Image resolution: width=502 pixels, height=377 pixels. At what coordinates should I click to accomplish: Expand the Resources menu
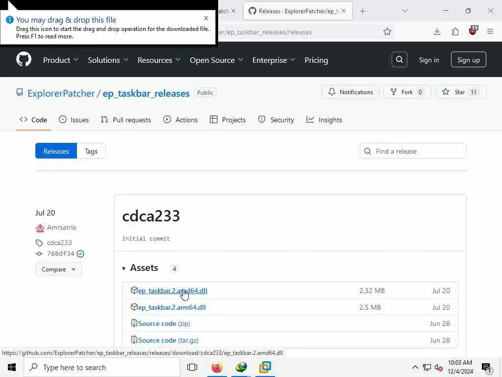159,60
